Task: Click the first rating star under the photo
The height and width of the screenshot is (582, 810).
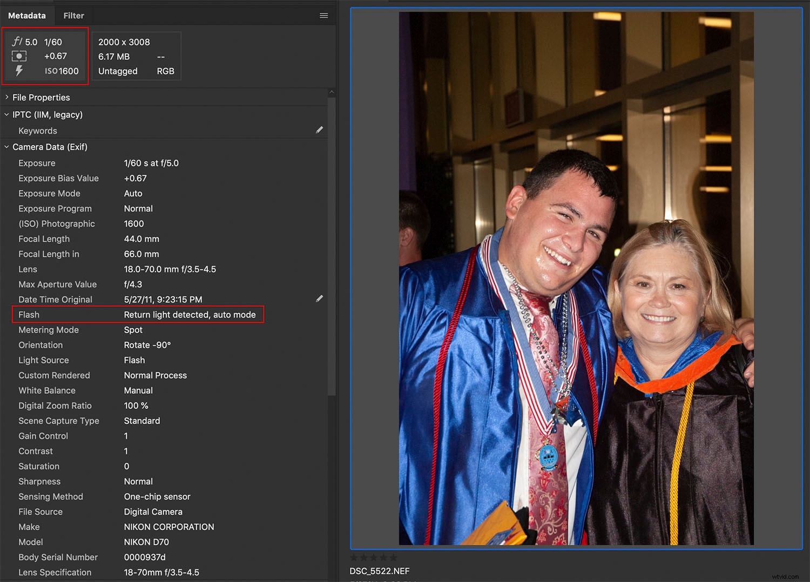Action: (354, 557)
